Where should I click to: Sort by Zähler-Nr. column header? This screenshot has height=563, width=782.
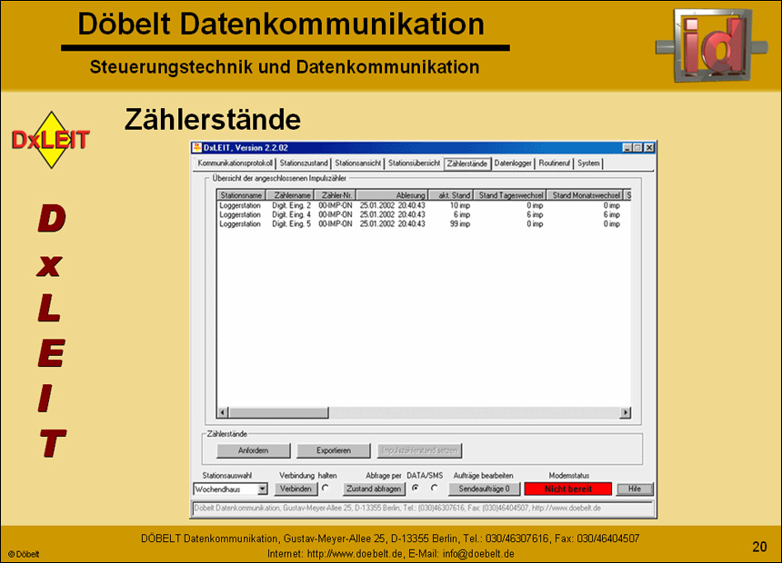point(336,195)
